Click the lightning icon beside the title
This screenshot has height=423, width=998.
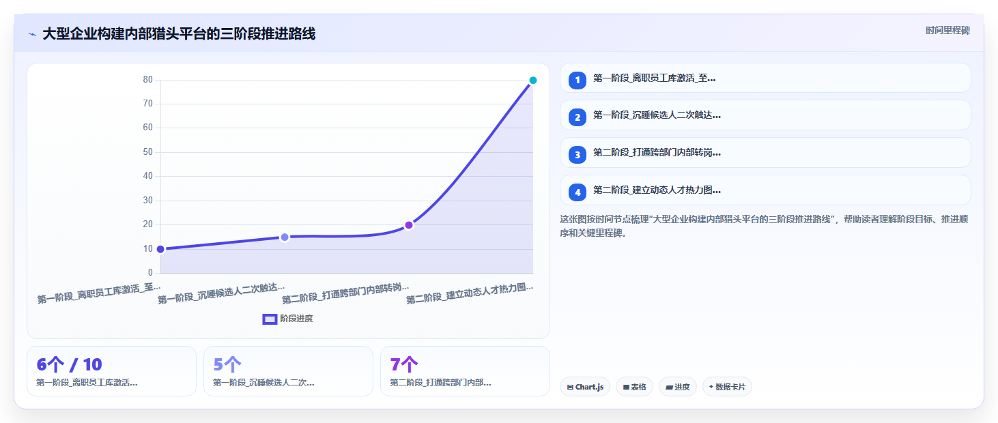[x=32, y=34]
